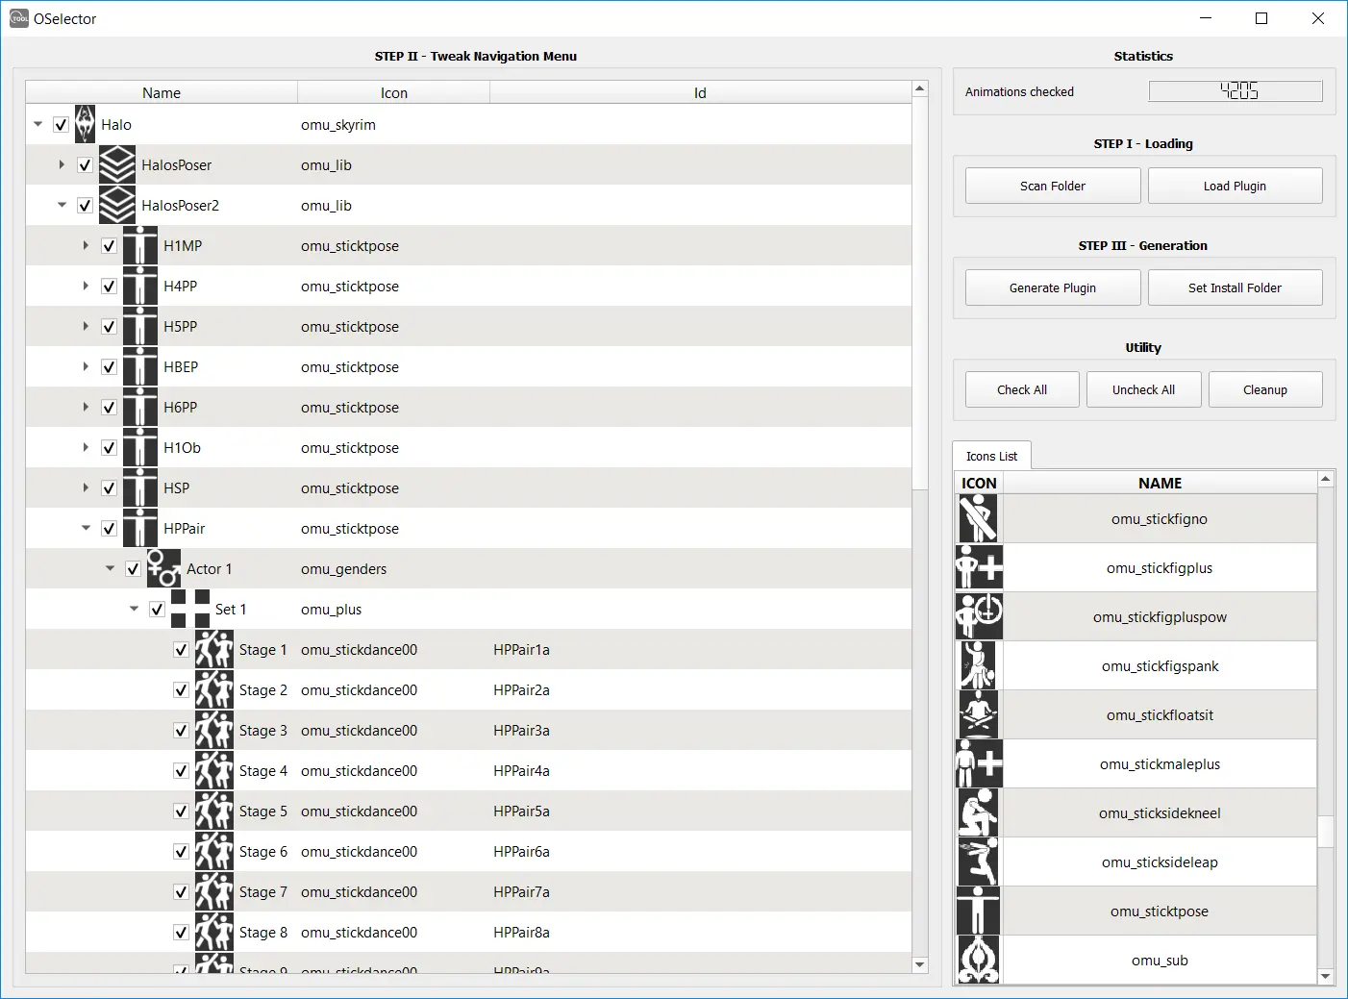
Task: Collapse the HalosPoser2 node
Action: 62,206
